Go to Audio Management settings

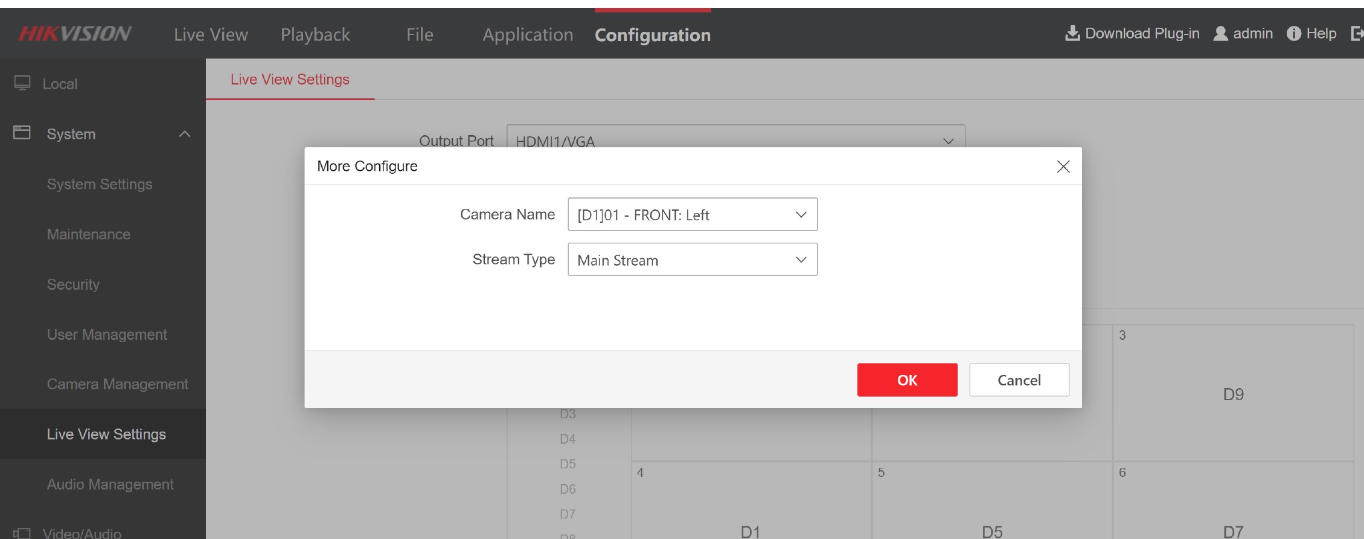[110, 484]
